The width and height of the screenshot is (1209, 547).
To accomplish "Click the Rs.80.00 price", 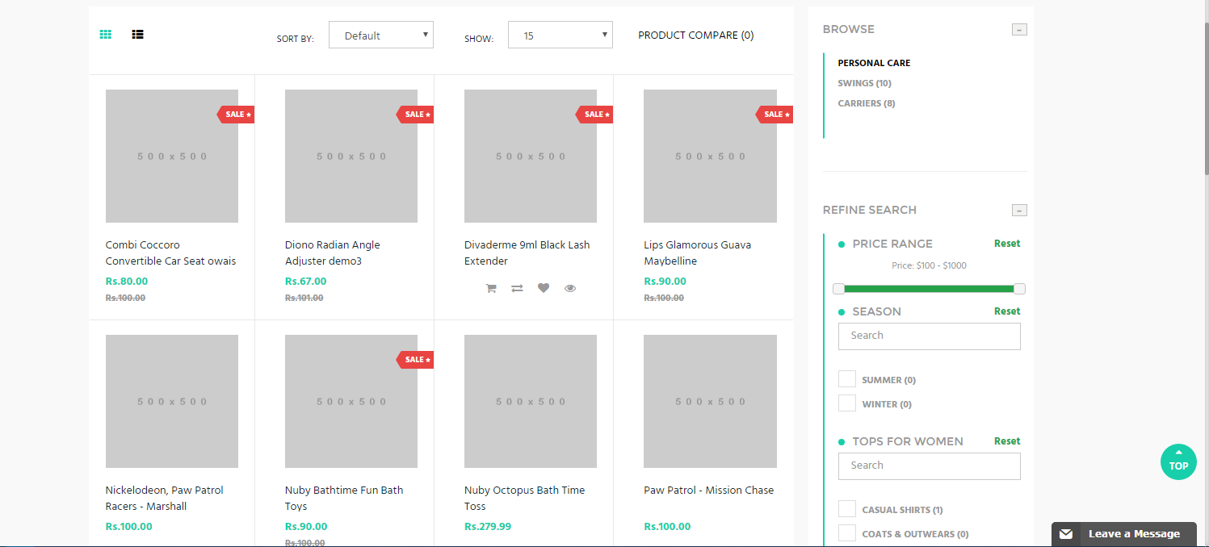I will tap(127, 282).
